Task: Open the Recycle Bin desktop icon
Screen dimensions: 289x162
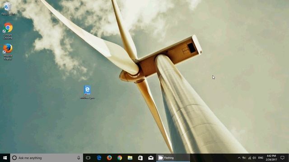Action: pyautogui.click(x=8, y=9)
